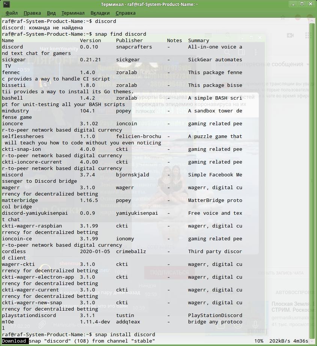
Task: Click the m10e package name
Action: pyautogui.click(x=8, y=322)
